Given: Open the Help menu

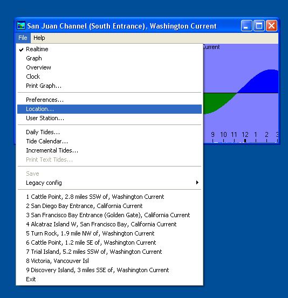Looking at the screenshot, I should click(x=39, y=38).
